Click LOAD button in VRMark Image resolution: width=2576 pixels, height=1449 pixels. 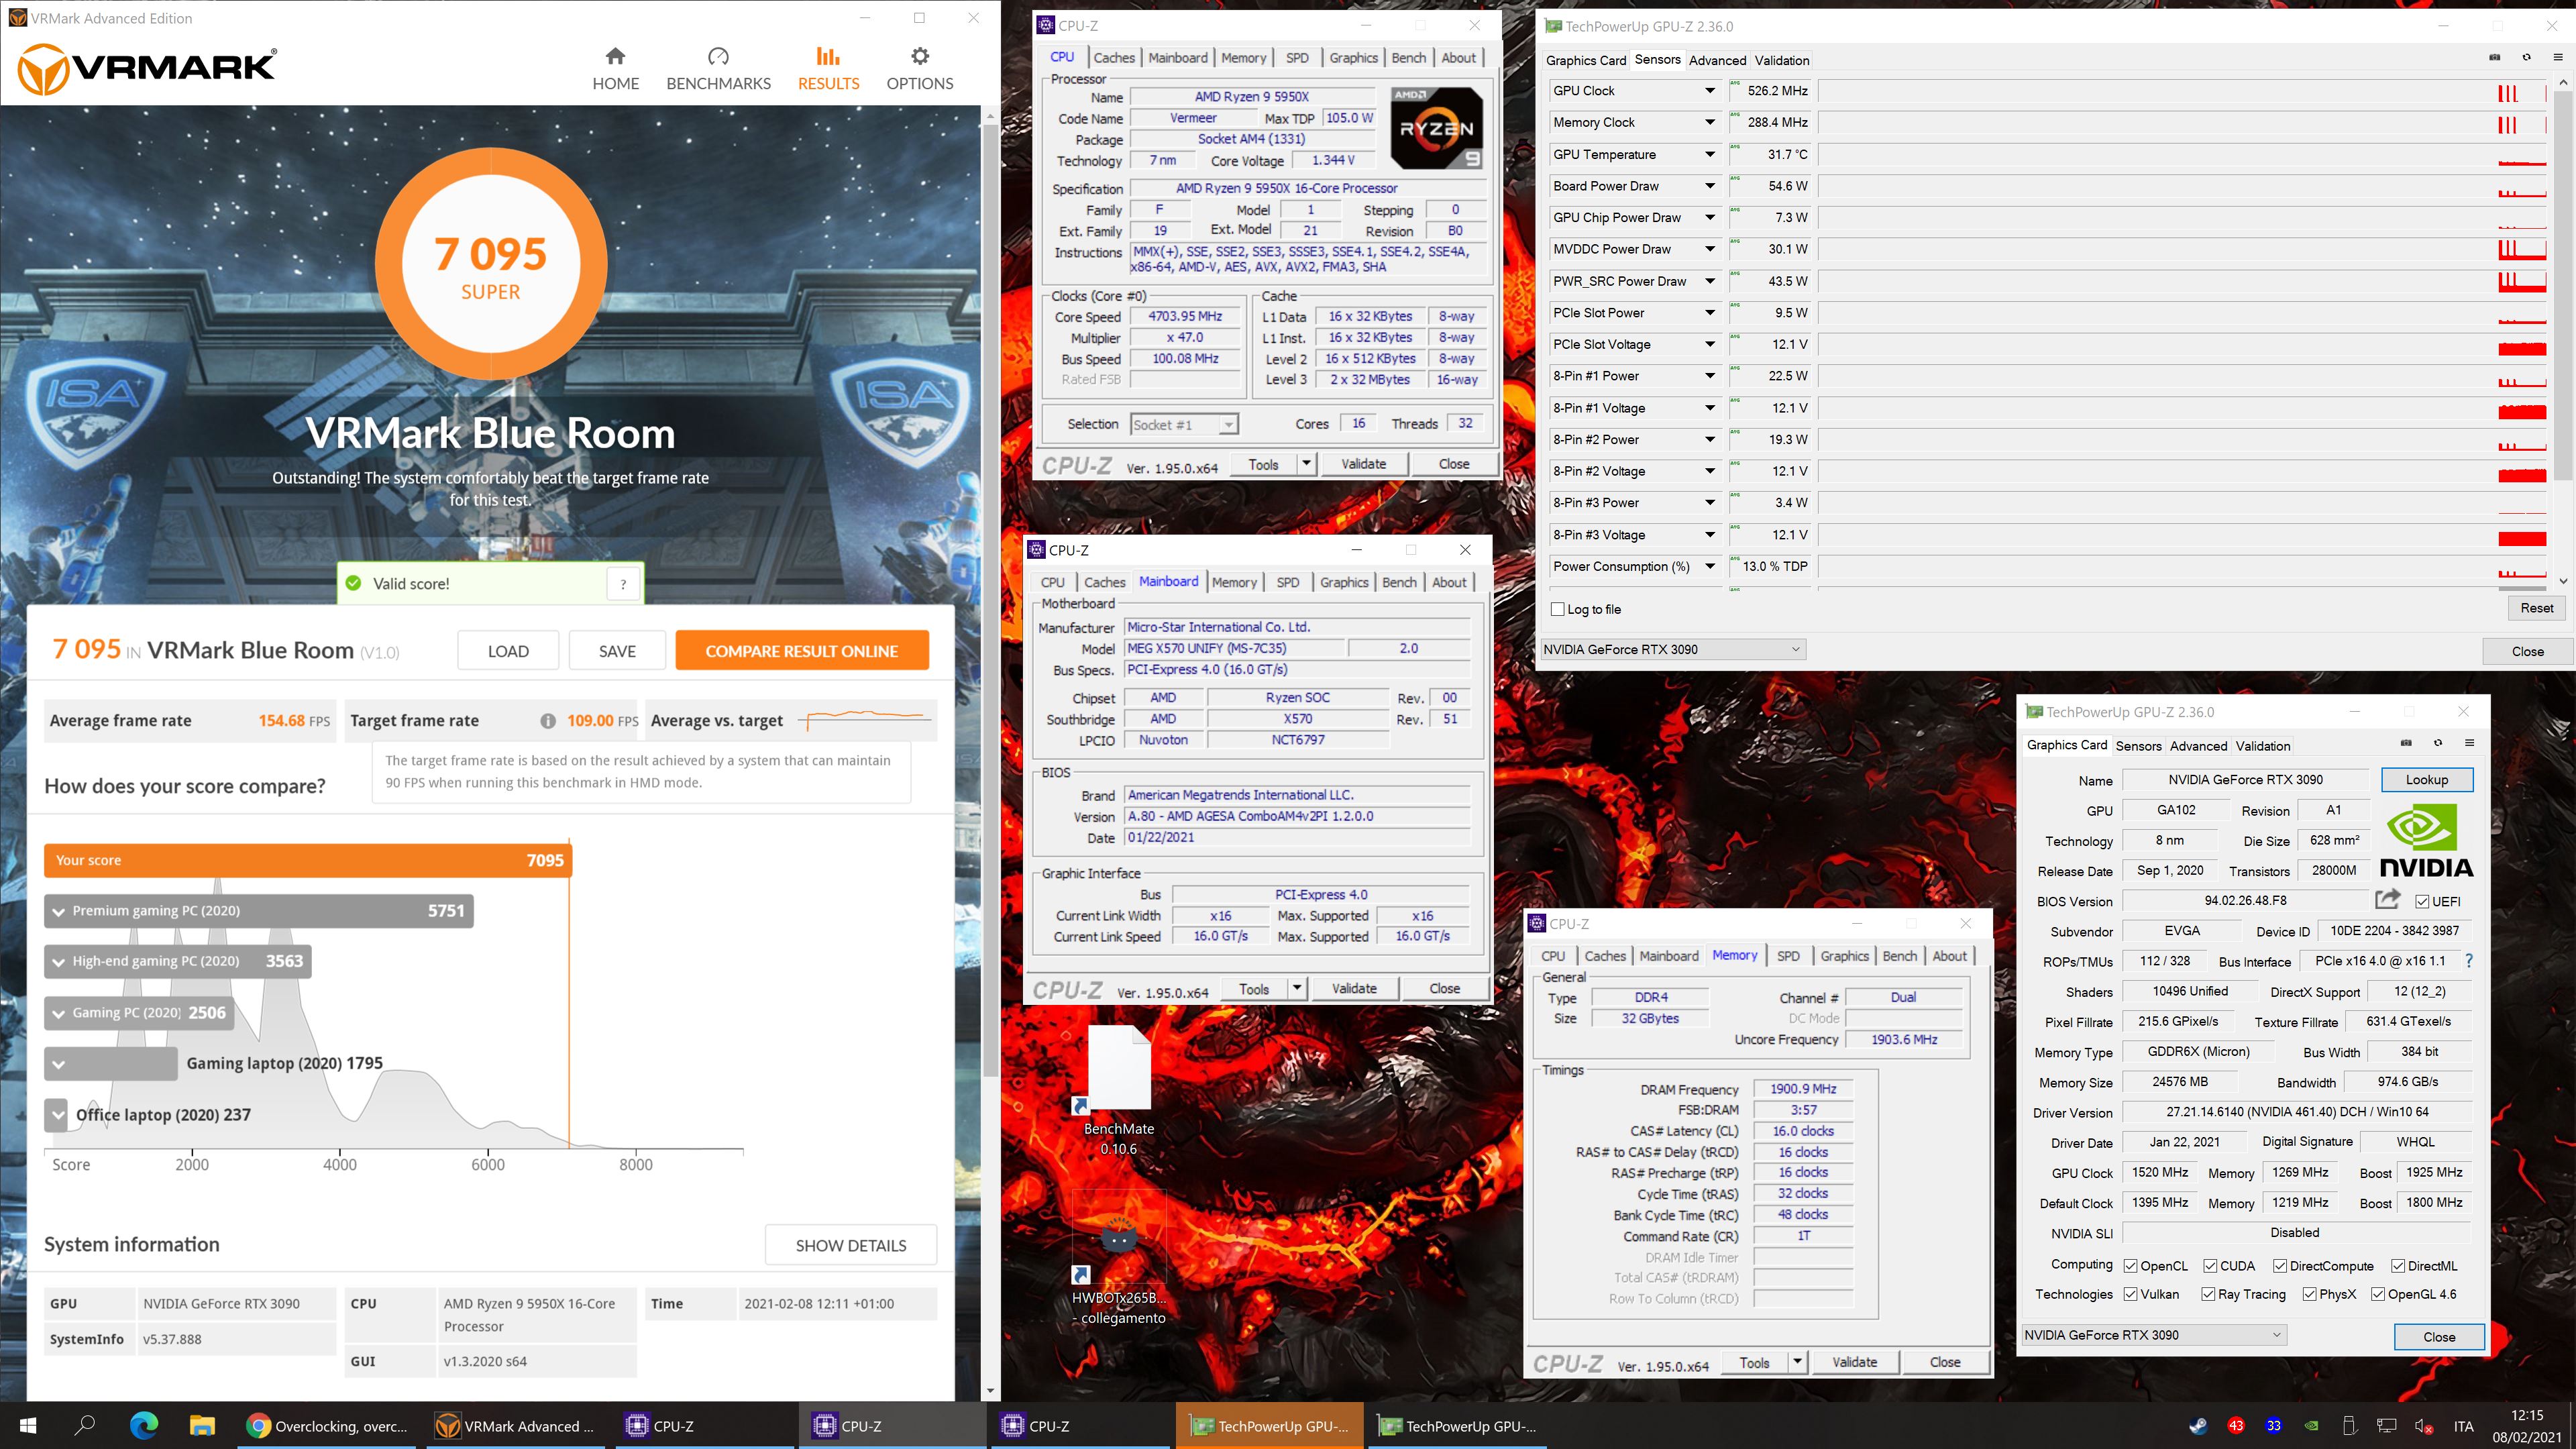coord(508,651)
